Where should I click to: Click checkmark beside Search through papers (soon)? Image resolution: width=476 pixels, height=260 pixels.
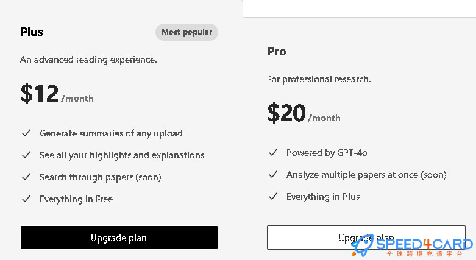tap(26, 177)
